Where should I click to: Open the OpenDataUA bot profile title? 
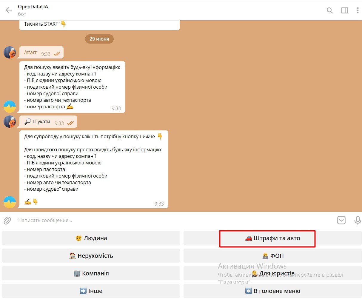33,7
